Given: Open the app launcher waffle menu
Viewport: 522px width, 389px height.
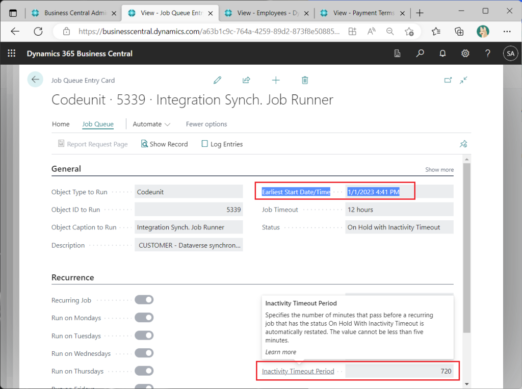Looking at the screenshot, I should (12, 54).
